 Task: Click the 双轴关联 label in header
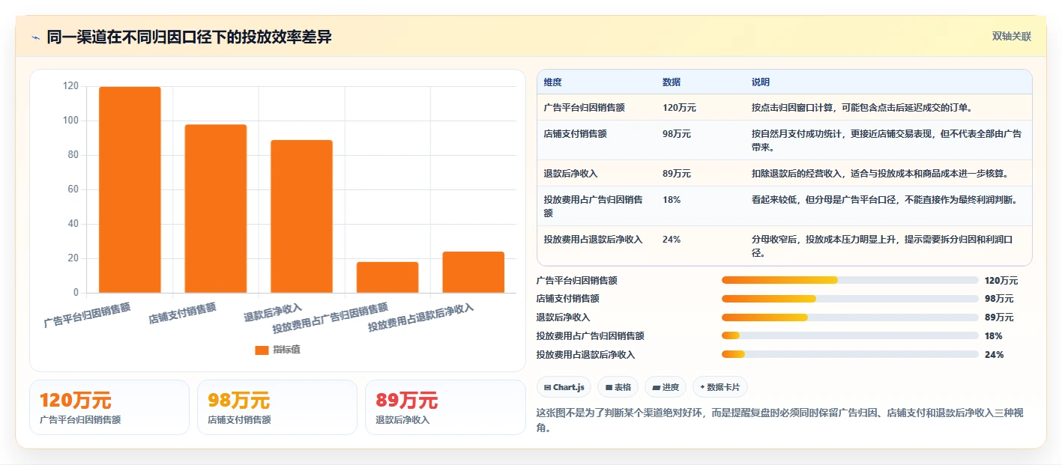[1012, 36]
